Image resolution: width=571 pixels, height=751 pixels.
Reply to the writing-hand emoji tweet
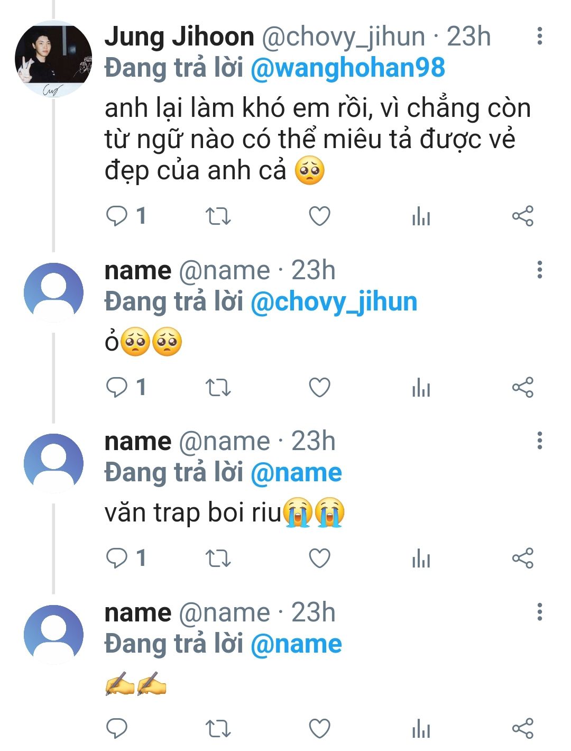tap(117, 729)
